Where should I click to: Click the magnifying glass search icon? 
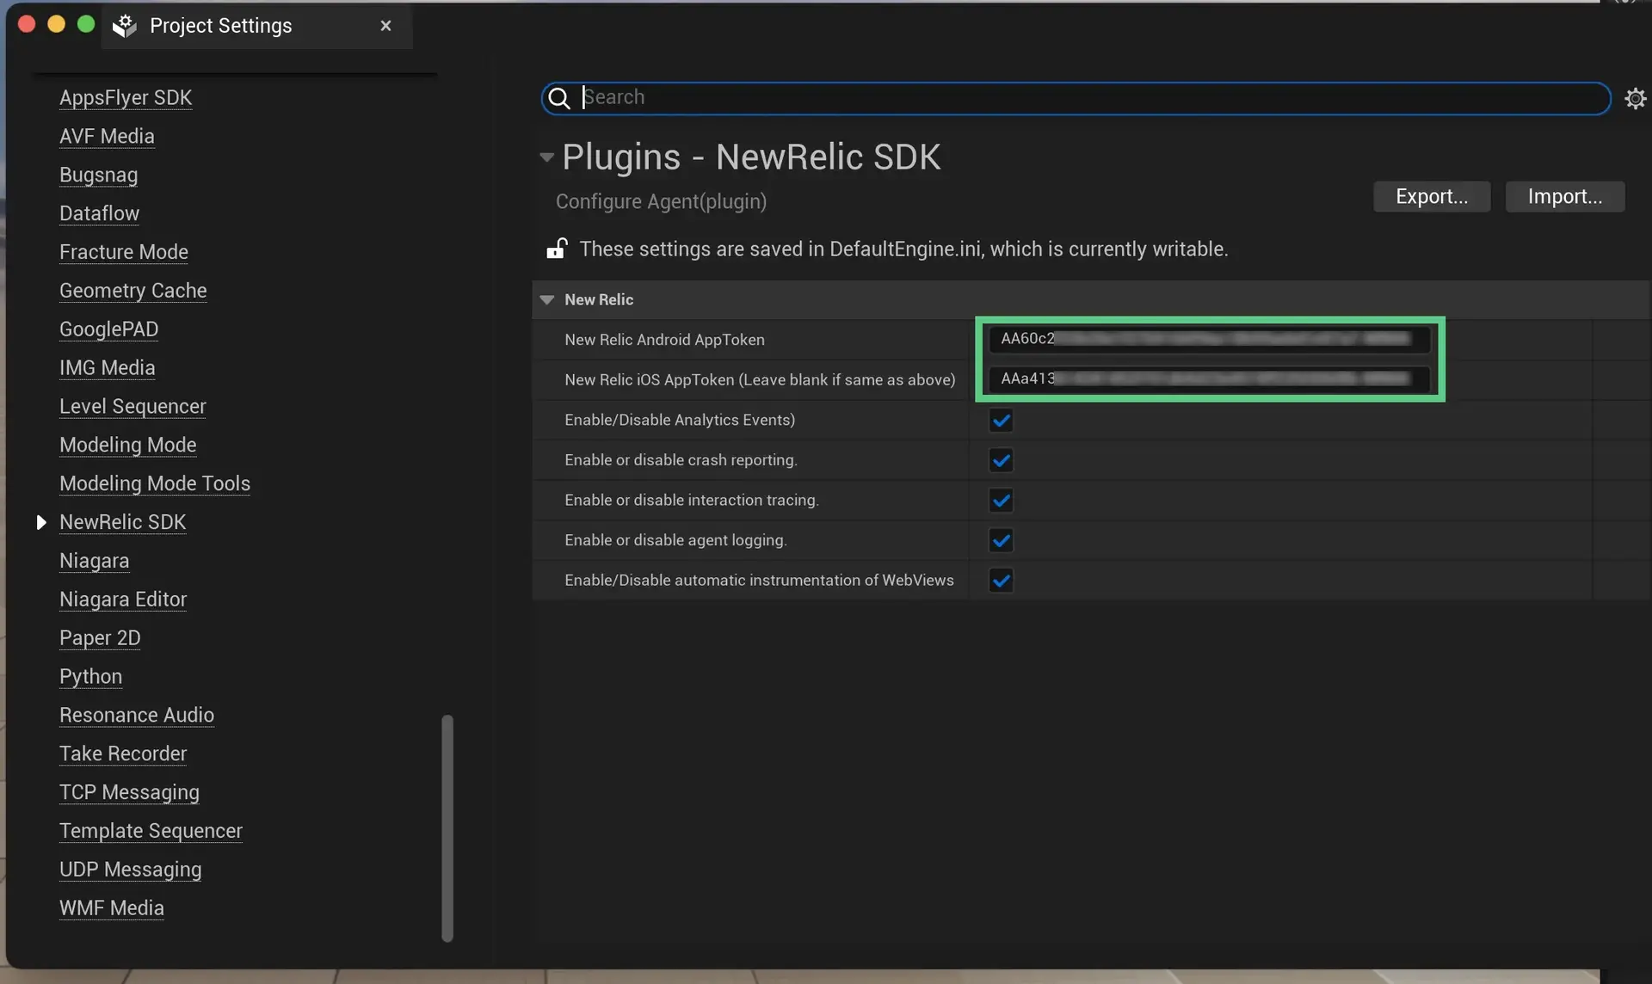pos(559,98)
